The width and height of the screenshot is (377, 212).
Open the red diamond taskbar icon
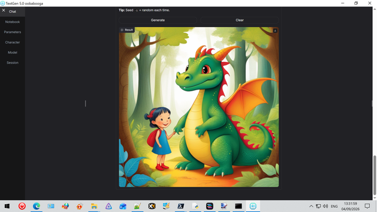tap(80, 206)
